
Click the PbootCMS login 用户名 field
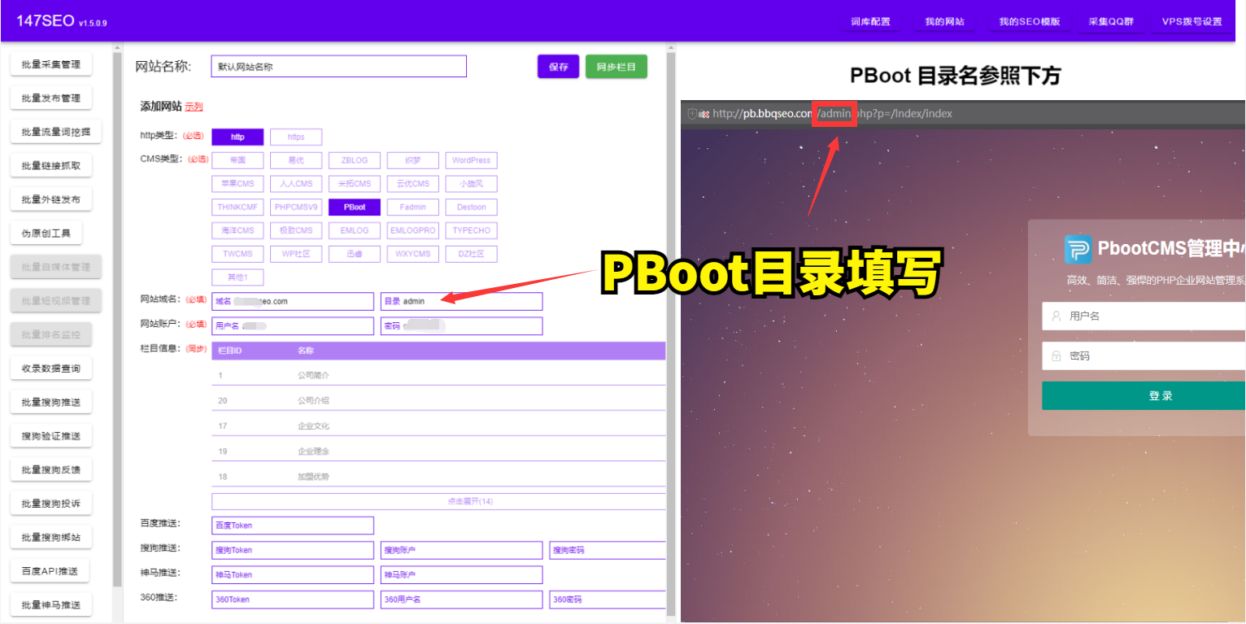pos(1144,316)
